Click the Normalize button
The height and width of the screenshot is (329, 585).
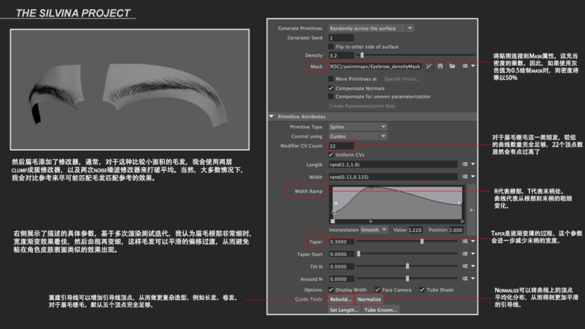tap(369, 300)
